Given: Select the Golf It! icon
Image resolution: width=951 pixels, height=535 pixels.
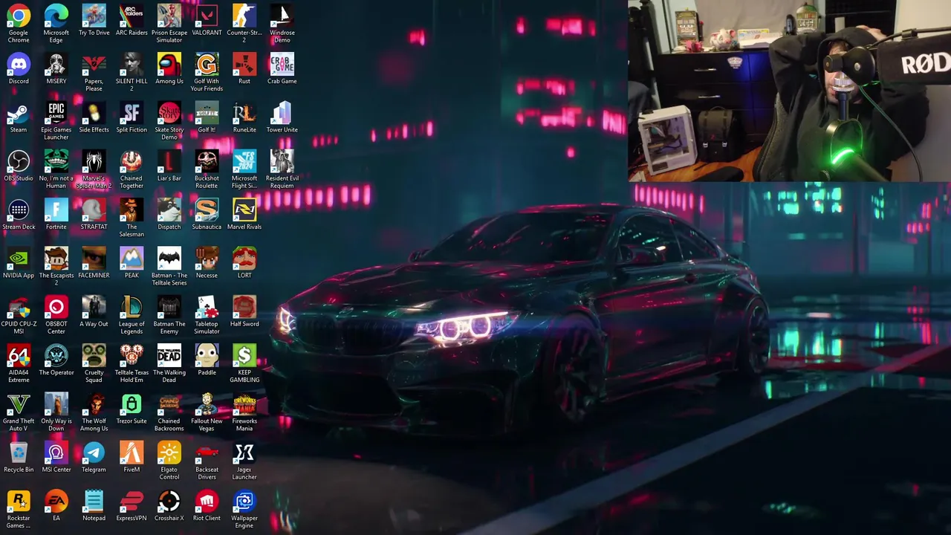Looking at the screenshot, I should pos(207,113).
